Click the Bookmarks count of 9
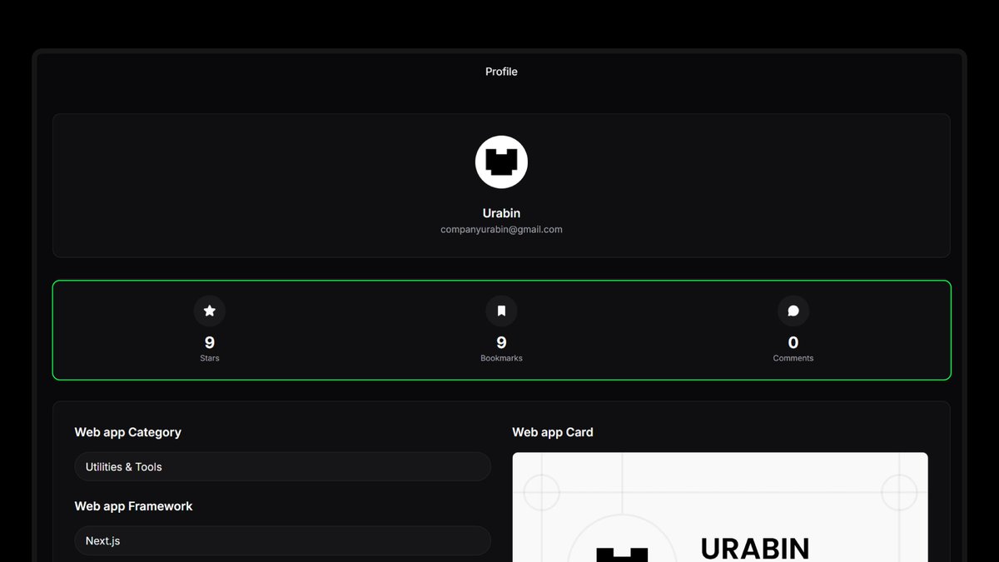Image resolution: width=999 pixels, height=562 pixels. tap(501, 342)
